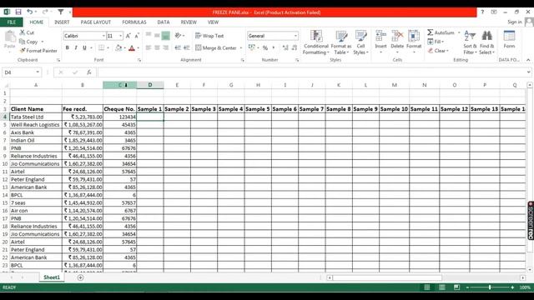The width and height of the screenshot is (534, 300).
Task: Click the Cut scissors icon
Action: click(x=23, y=32)
